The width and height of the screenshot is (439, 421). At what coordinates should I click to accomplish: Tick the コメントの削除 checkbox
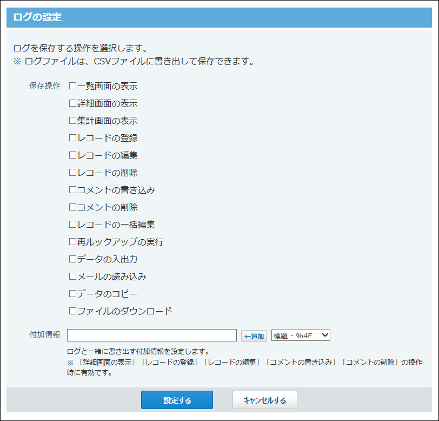[x=72, y=207]
